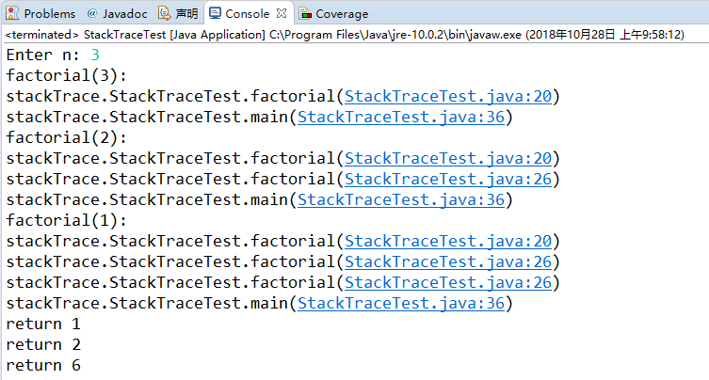Follow StackTraceTest.java:20 link under factorial(2)
Image resolution: width=709 pixels, height=380 pixels.
click(448, 159)
